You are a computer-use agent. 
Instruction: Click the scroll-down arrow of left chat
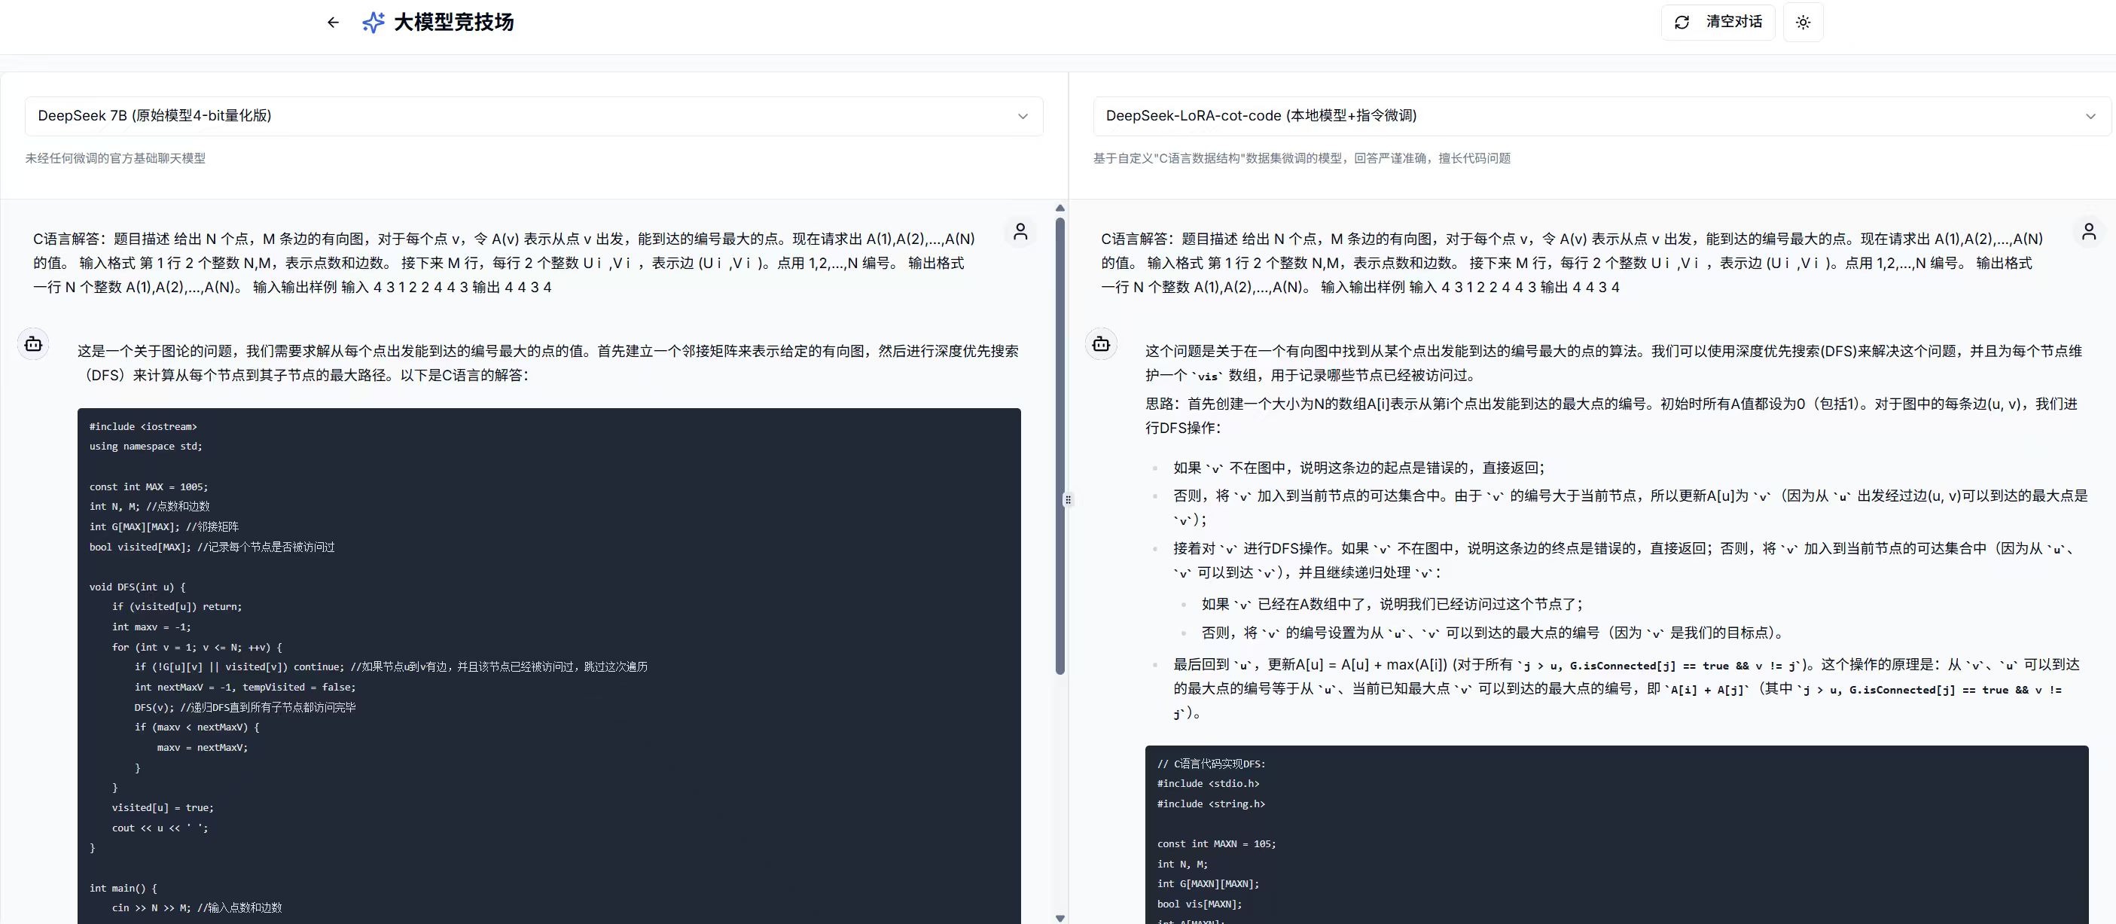click(x=1060, y=917)
